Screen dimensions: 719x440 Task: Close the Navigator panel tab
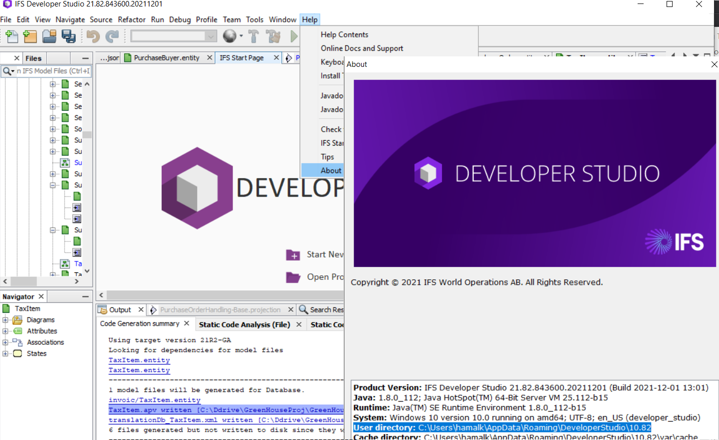tap(41, 296)
